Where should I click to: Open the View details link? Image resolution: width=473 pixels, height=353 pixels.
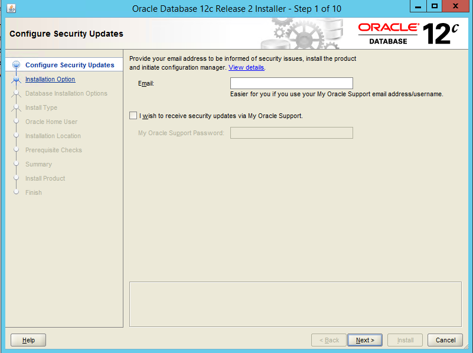pos(246,67)
